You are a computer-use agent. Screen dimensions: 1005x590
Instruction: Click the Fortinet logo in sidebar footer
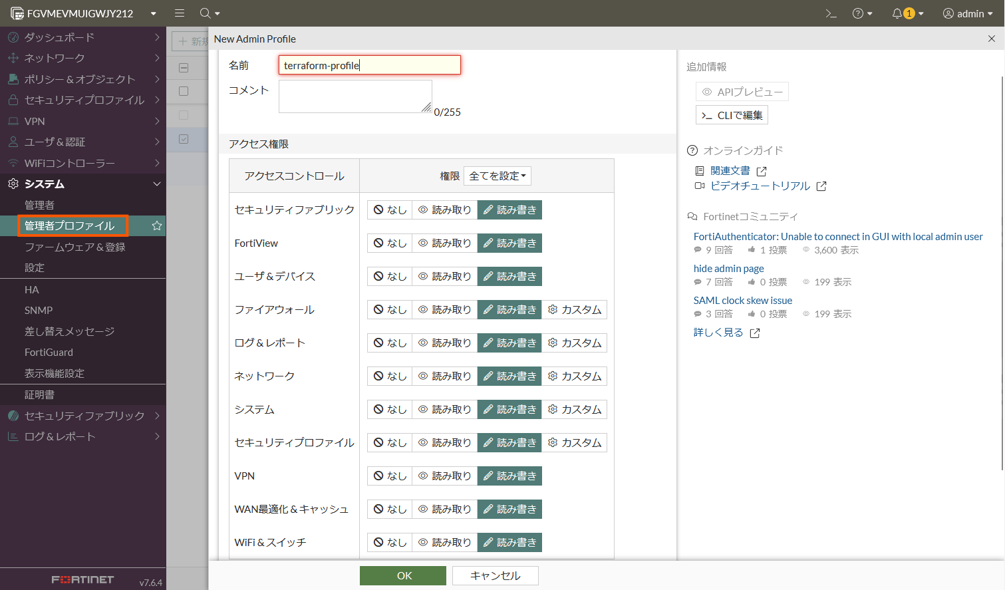82,580
